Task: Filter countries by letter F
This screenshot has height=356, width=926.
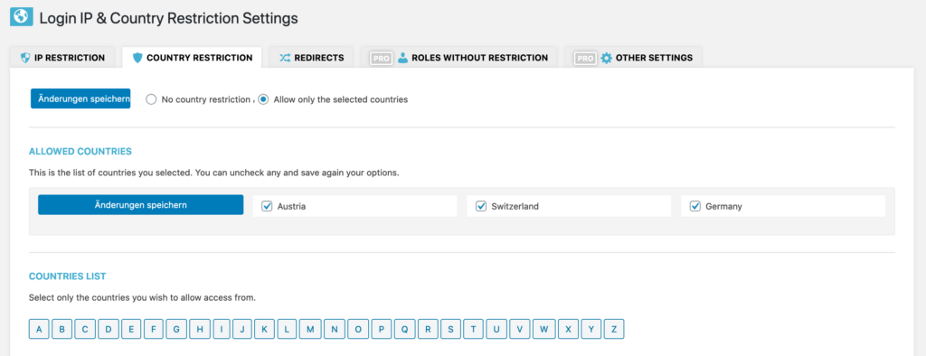Action: point(154,330)
